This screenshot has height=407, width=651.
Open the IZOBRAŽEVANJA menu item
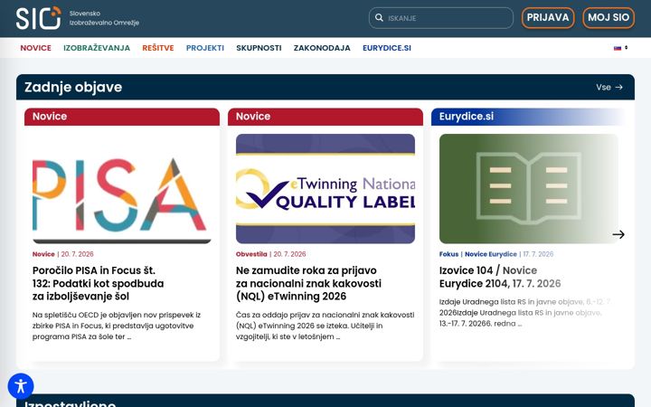(97, 48)
